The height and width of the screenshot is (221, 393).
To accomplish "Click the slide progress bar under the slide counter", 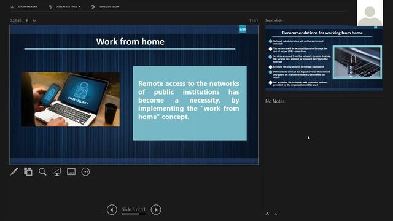I will 134,214.
